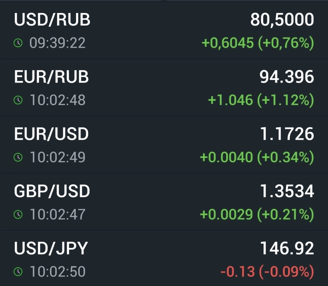Select the EUR/USD pair name

[x=51, y=134]
